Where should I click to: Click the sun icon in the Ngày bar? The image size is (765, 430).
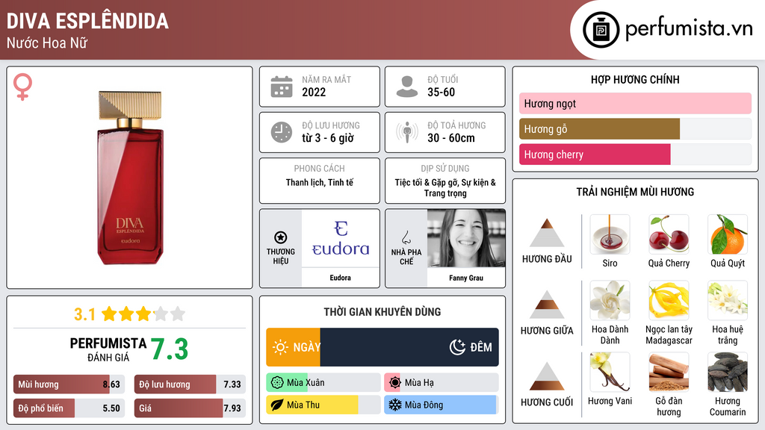[x=281, y=347]
